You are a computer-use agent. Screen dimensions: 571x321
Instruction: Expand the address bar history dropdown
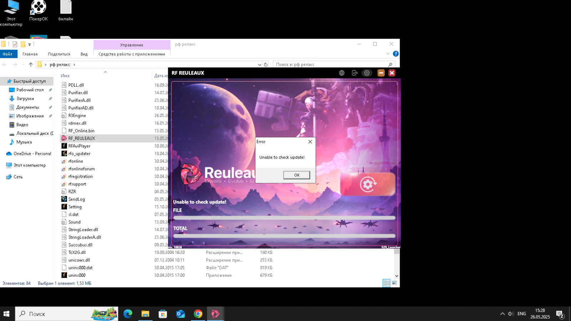pyautogui.click(x=259, y=65)
